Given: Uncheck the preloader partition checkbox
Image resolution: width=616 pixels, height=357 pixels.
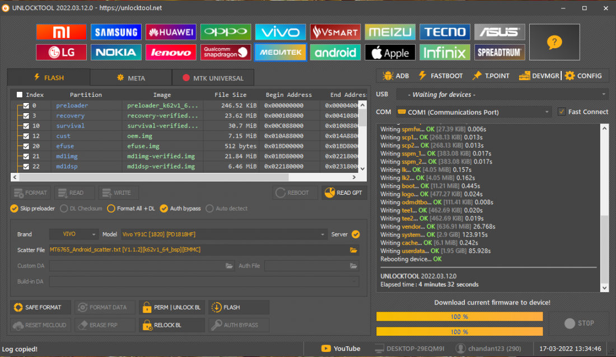Looking at the screenshot, I should click(x=26, y=106).
